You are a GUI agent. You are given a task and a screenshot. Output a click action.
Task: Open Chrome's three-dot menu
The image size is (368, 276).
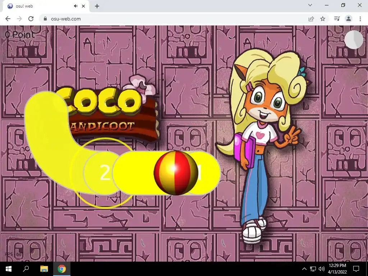click(360, 19)
